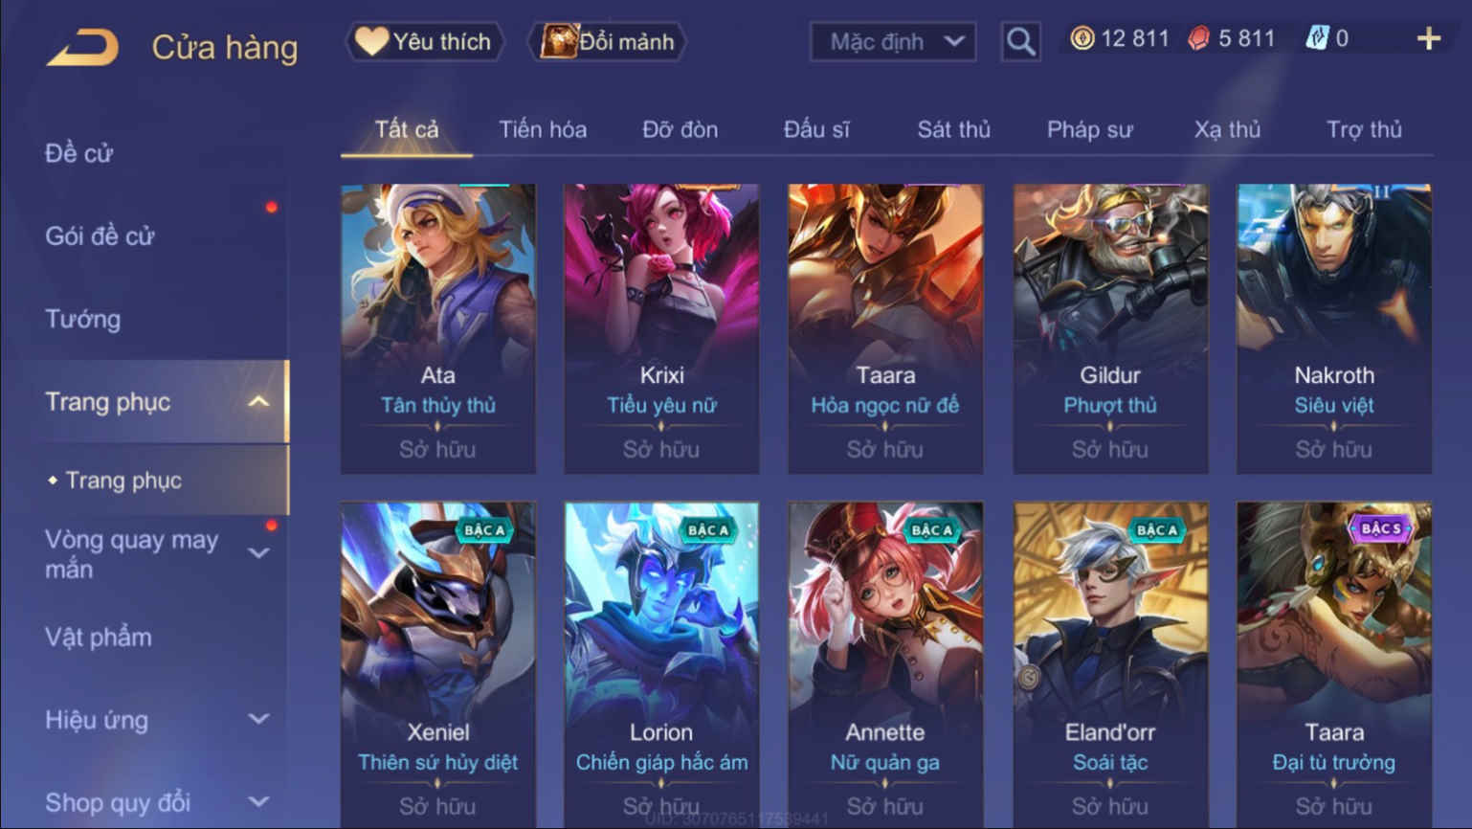Go to Gói đề cử section

[x=100, y=235]
